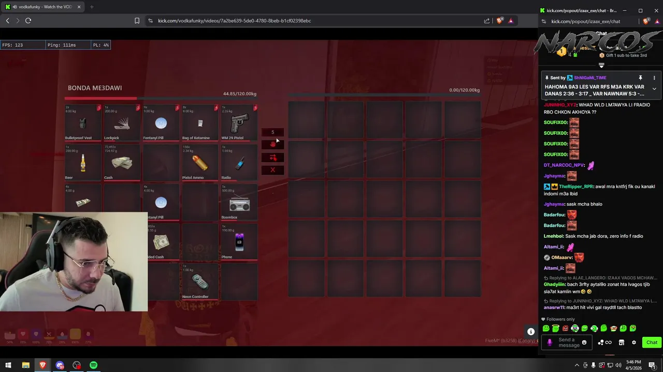This screenshot has width=663, height=372.
Task: Reload the Kick VOD page
Action: [28, 21]
